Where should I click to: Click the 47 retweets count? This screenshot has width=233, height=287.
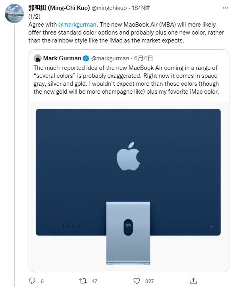(x=94, y=281)
